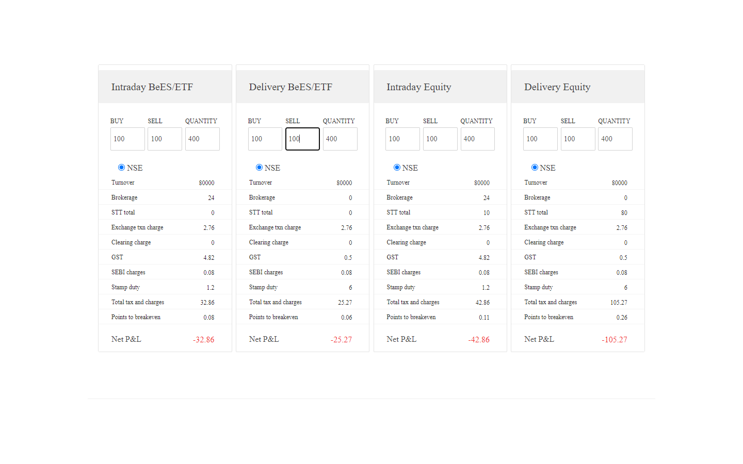
Task: Click the SELL input in Delivery Equity panel
Action: tap(578, 139)
